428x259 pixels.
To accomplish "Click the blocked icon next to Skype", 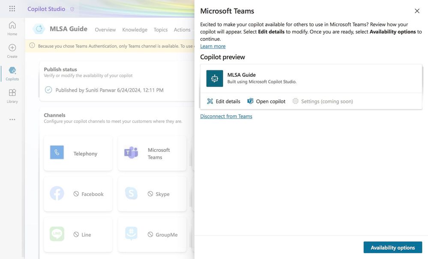I will [150, 194].
